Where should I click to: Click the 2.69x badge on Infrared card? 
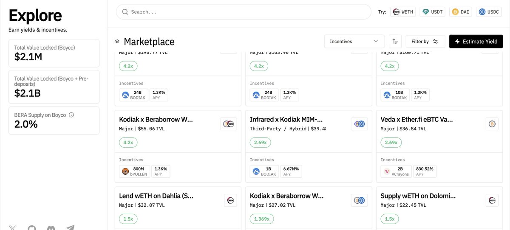click(260, 143)
